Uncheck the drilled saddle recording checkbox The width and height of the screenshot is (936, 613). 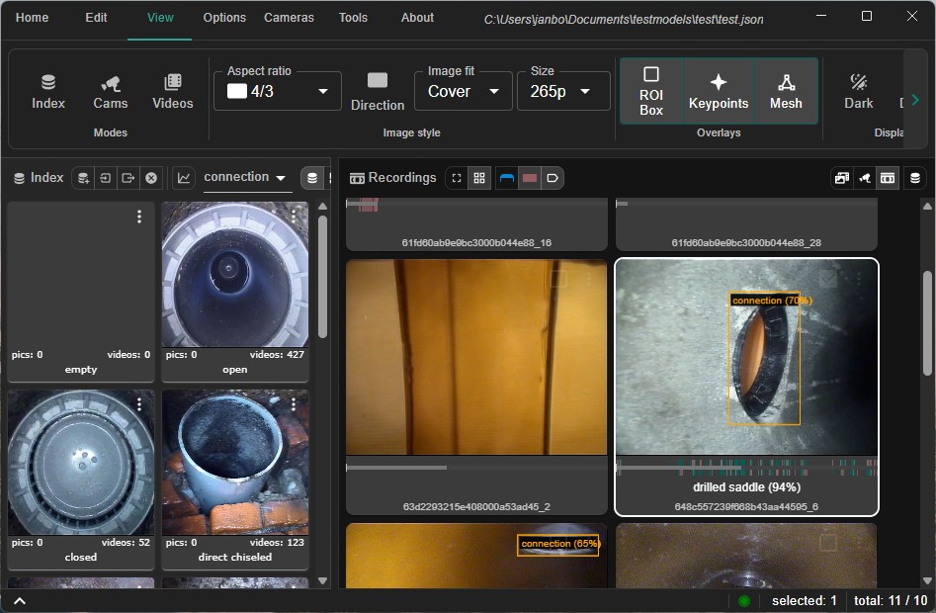coord(828,278)
